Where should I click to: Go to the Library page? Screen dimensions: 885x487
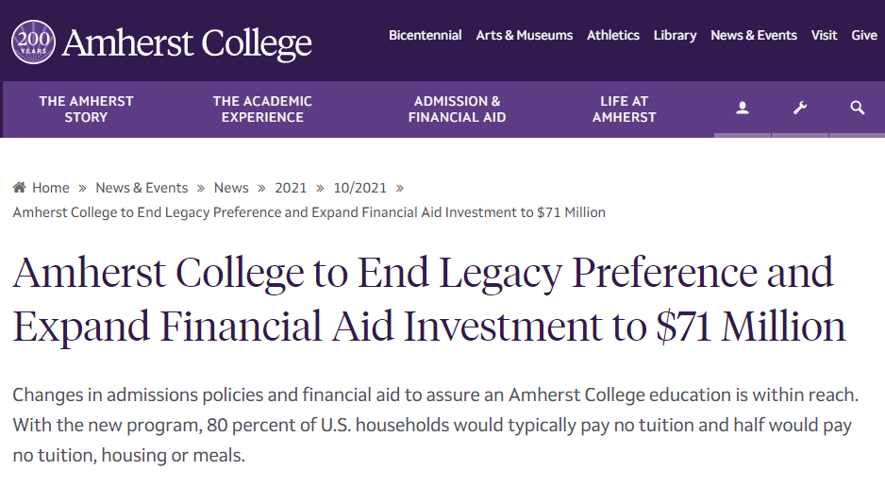click(675, 35)
